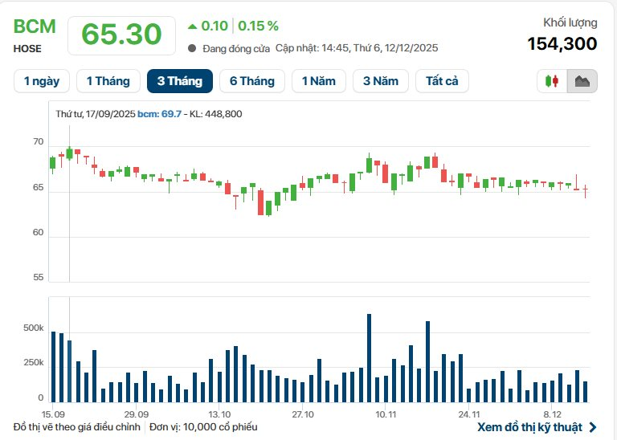
Task: Switch to candlestick chart view
Action: [x=552, y=81]
